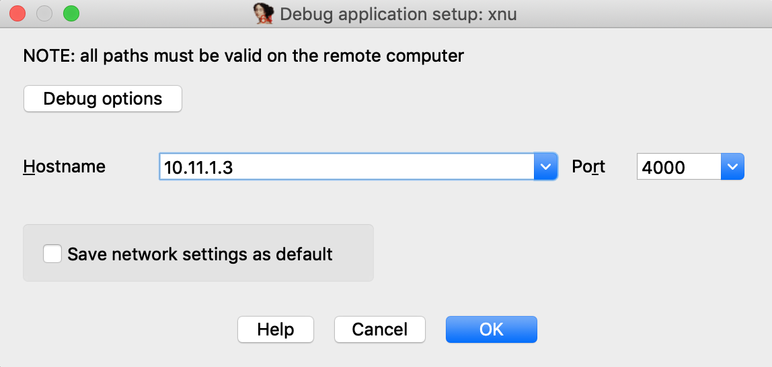The height and width of the screenshot is (367, 772).
Task: Confirm the settings with OK
Action: pyautogui.click(x=491, y=329)
